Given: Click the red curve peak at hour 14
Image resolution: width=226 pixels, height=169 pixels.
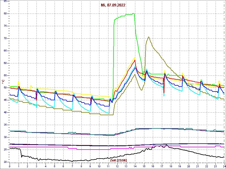Looking at the screenshot, I should (135, 60).
